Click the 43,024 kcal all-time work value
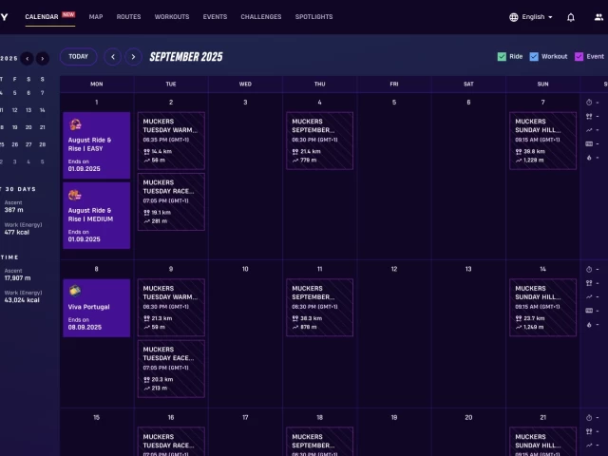 click(x=22, y=300)
